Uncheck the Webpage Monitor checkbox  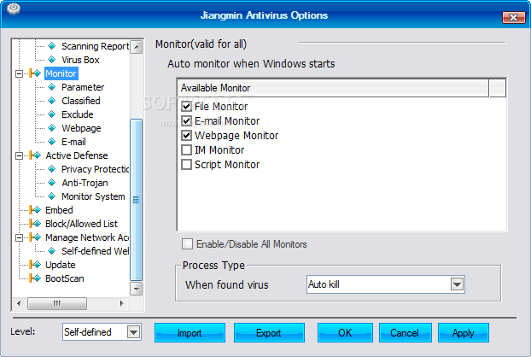[187, 136]
